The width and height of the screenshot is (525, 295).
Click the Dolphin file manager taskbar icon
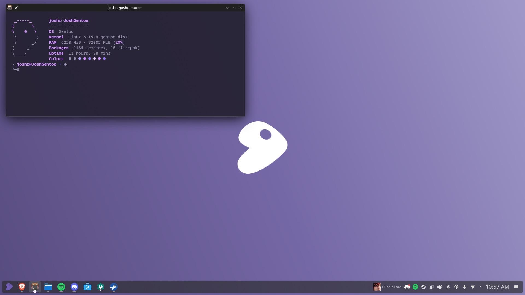(x=48, y=287)
